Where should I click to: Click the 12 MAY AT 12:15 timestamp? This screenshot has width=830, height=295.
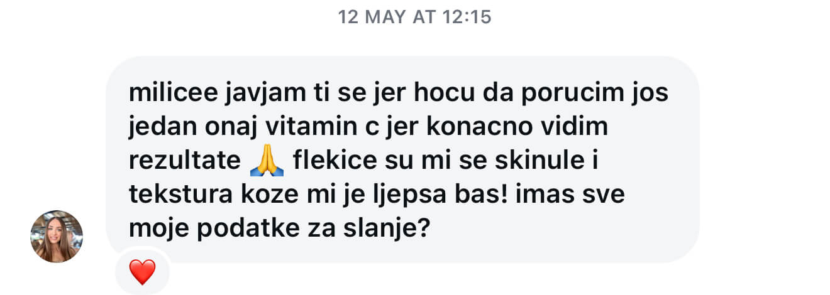(x=414, y=17)
